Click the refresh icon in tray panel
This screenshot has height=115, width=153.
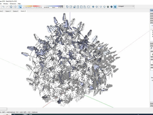pyautogui.click(x=151, y=48)
